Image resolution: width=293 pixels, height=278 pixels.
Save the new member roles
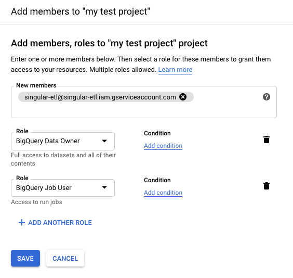coord(25,258)
